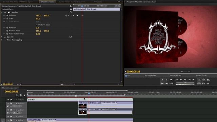Screen dimensions: 217x122
Task: Go to Out point in Program monitor
Action: click(166, 84)
